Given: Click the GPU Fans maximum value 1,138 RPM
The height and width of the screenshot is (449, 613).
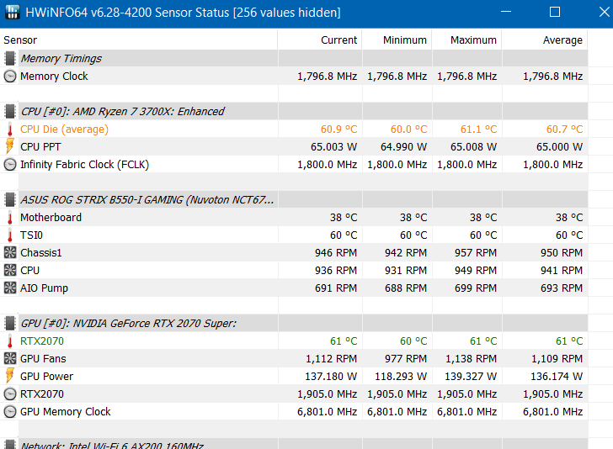Looking at the screenshot, I should tap(471, 358).
